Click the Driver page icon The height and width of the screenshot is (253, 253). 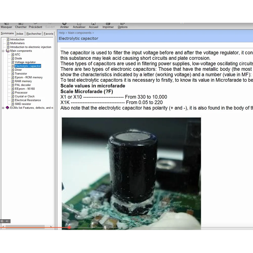pyautogui.click(x=13, y=70)
